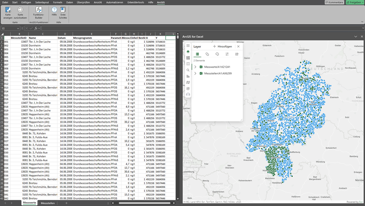The width and height of the screenshot is (365, 206).
Task: Expand the Messwerte!A1:K21241 layer
Action: point(195,67)
